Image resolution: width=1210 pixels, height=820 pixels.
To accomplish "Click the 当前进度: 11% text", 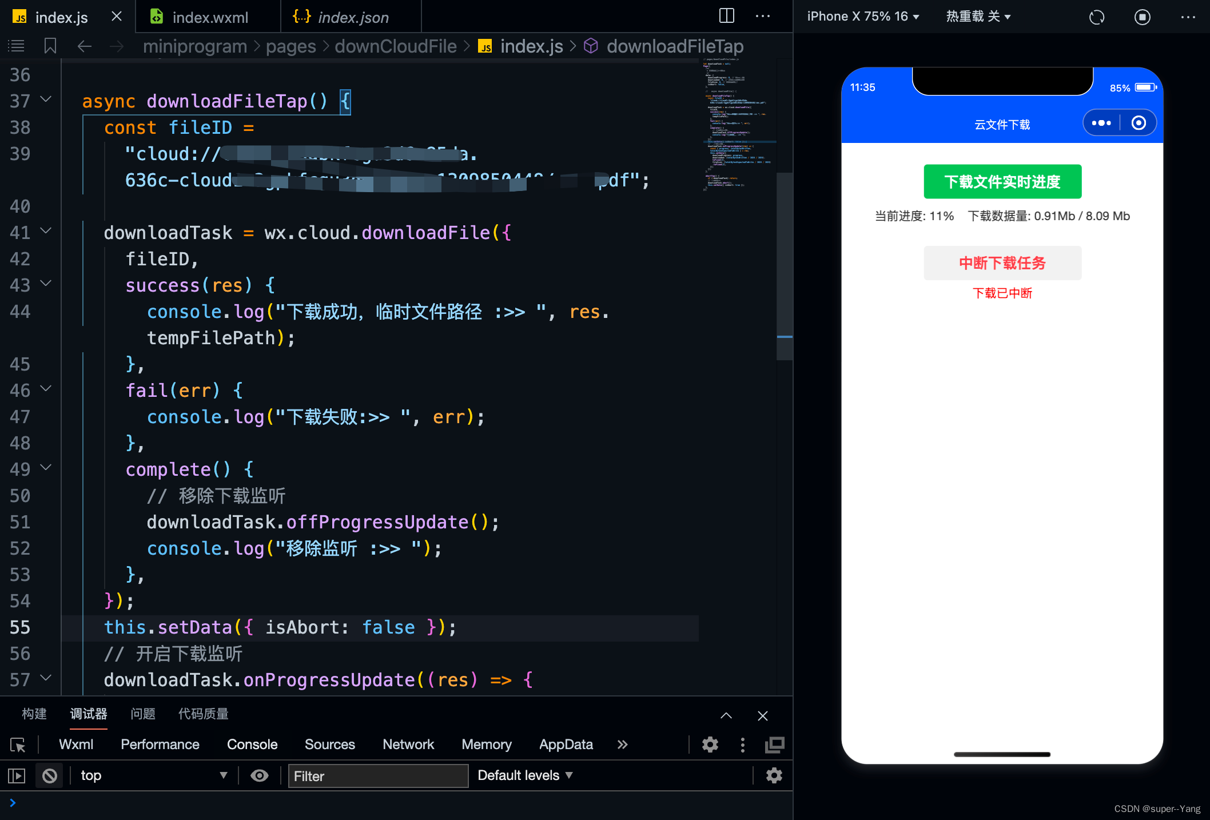I will (914, 216).
